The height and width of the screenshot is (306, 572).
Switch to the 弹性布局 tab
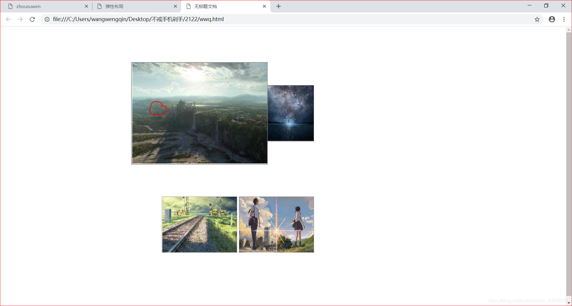click(136, 6)
